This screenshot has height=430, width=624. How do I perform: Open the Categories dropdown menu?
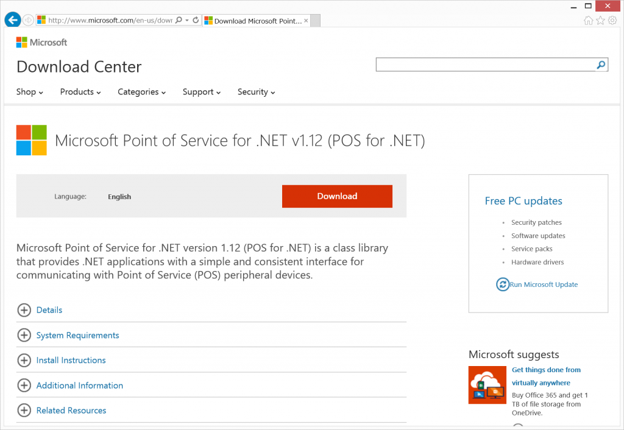coord(141,92)
